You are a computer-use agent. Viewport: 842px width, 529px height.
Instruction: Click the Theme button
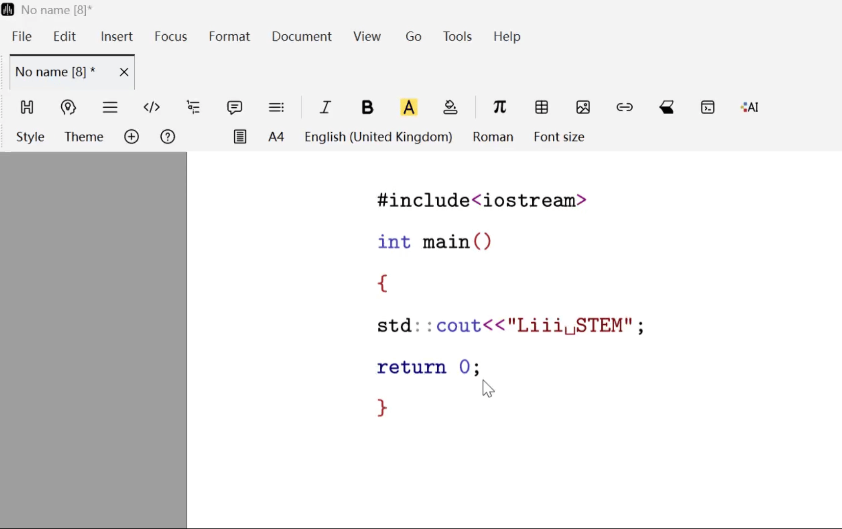click(84, 137)
